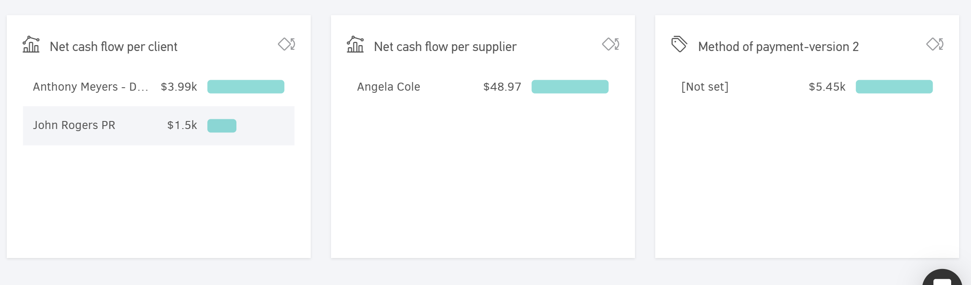Click the [Not set] payment method entry
This screenshot has height=285, width=971.
coord(705,87)
